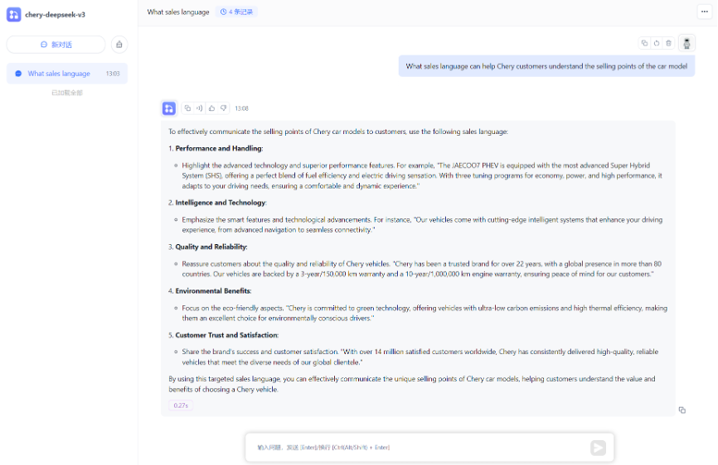Click the assistant bot avatar icon
The height and width of the screenshot is (465, 718).
[x=169, y=108]
